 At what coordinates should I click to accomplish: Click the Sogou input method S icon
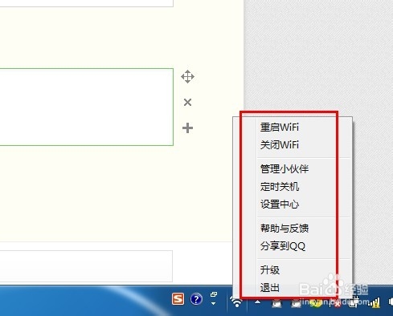tap(178, 299)
